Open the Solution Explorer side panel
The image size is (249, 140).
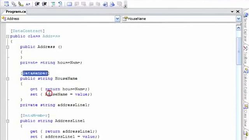tap(246, 84)
